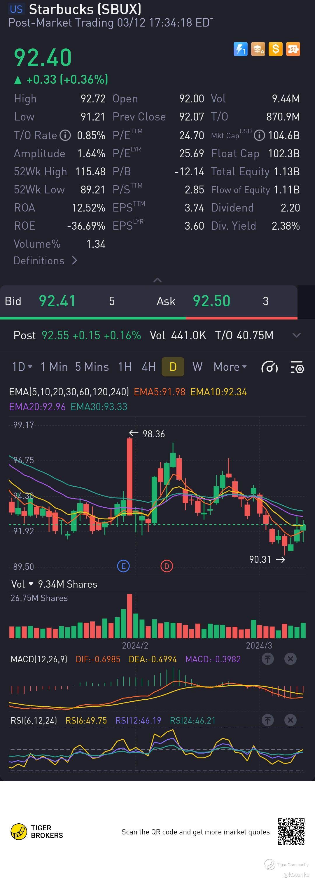Tap the stacked coins badge icon
The height and width of the screenshot is (882, 315).
258,49
